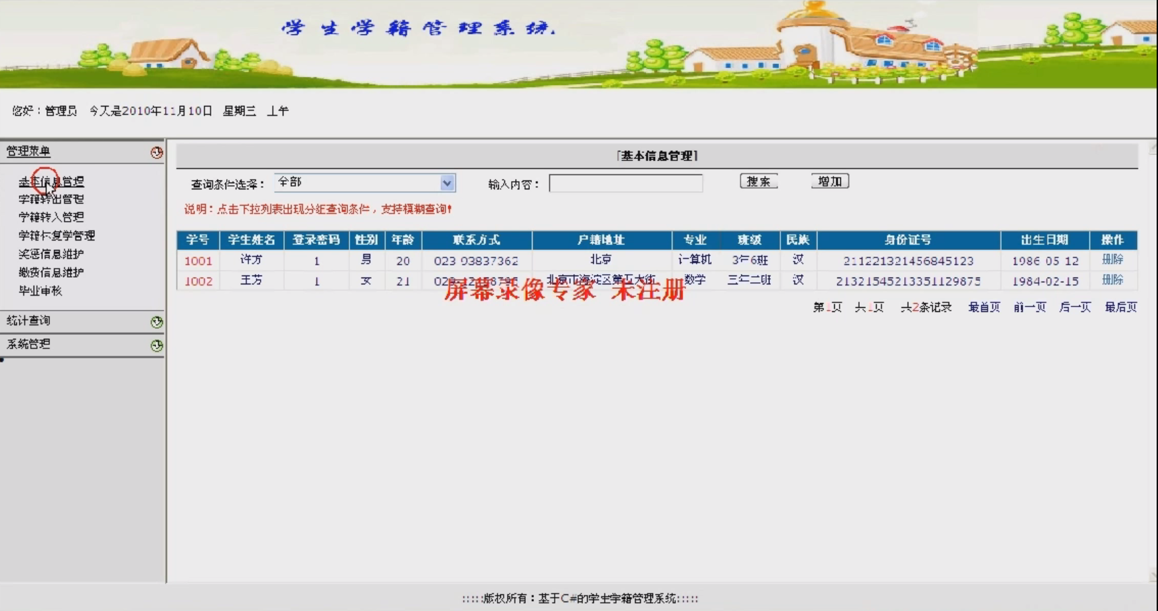Image resolution: width=1158 pixels, height=611 pixels.
Task: Click student name 许芳 cell
Action: point(252,260)
